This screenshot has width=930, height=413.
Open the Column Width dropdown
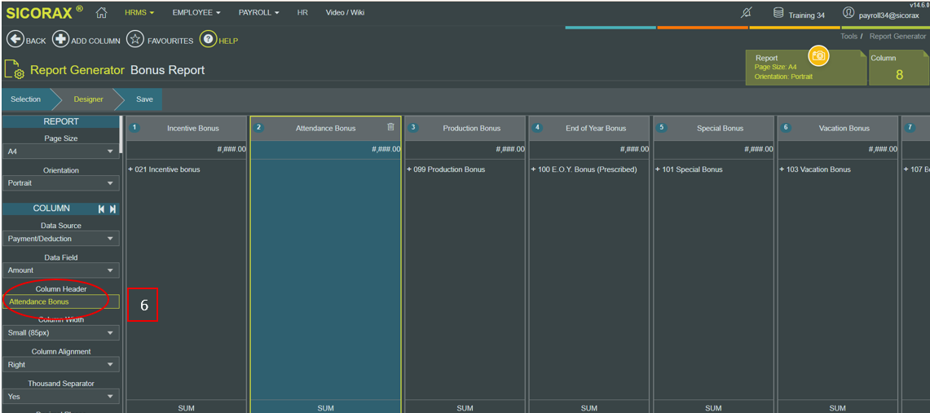[x=60, y=333]
